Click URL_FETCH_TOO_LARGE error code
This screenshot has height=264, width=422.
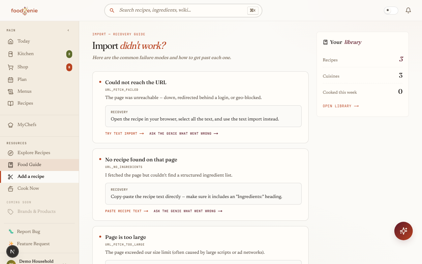pos(125,245)
